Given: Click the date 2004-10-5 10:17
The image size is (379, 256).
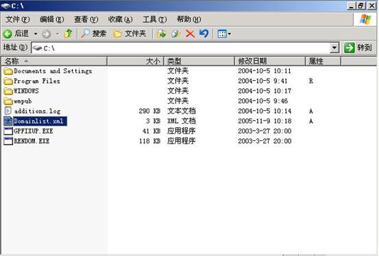Looking at the screenshot, I should coord(265,91).
